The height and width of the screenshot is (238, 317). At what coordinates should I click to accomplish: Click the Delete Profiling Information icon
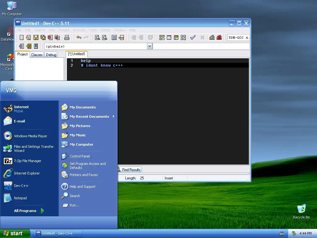tap(219, 37)
